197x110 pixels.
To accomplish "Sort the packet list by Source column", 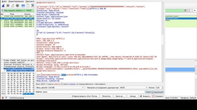I will coord(27,14).
